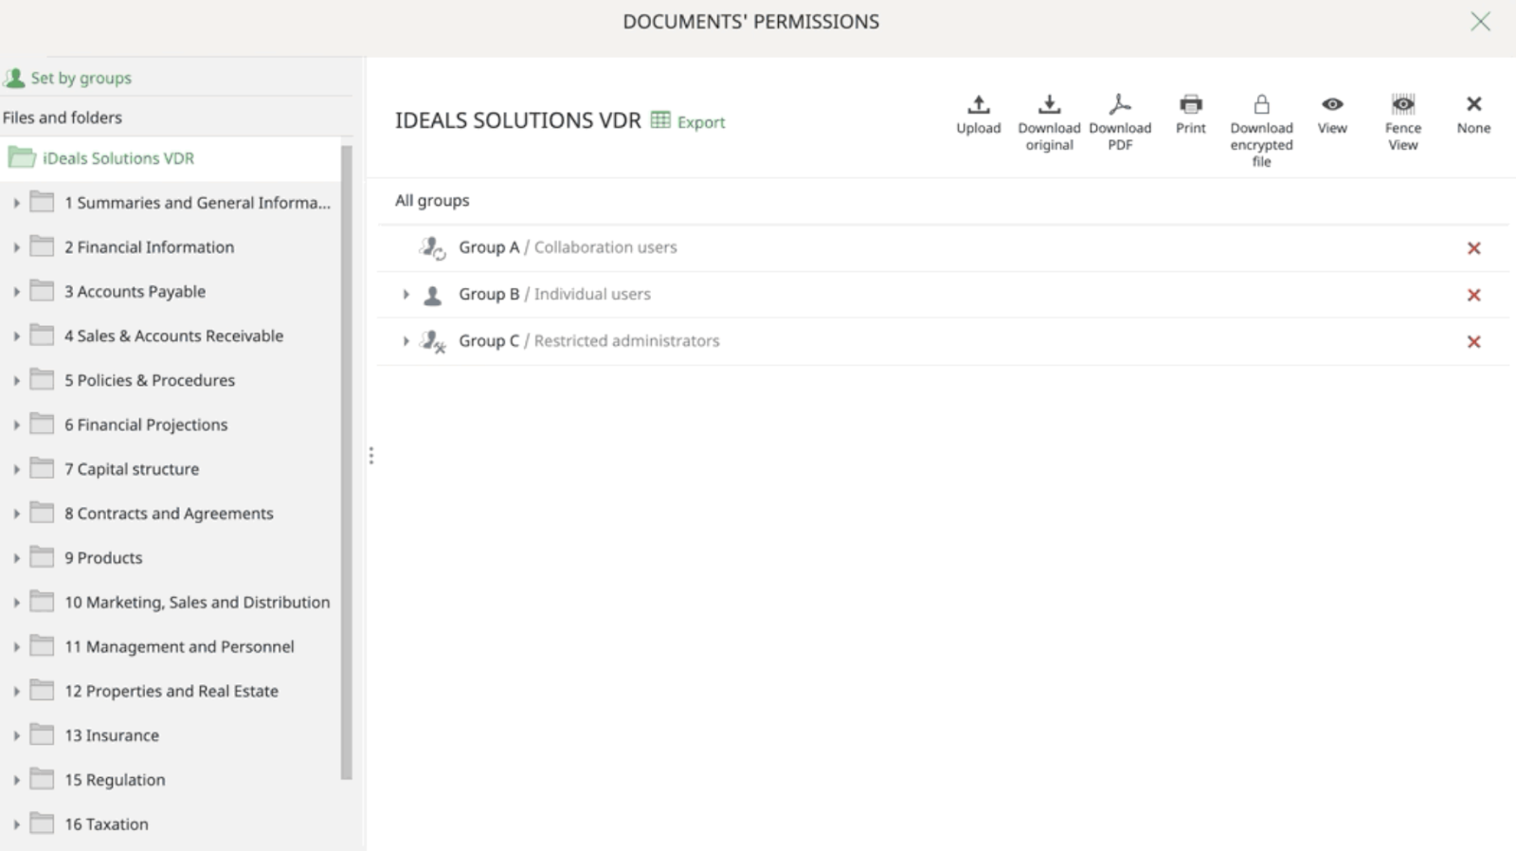Click the Set by groups user icon
This screenshot has width=1516, height=851.
[14, 78]
